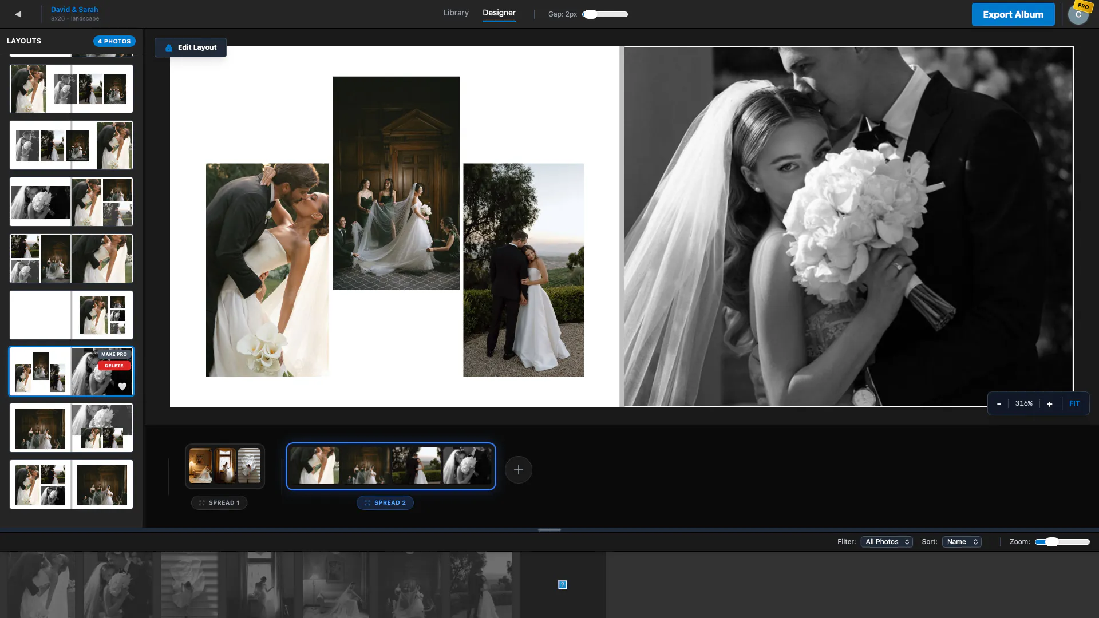This screenshot has width=1099, height=618.
Task: Select the layout with the Forever Together text
Action: pyautogui.click(x=71, y=427)
